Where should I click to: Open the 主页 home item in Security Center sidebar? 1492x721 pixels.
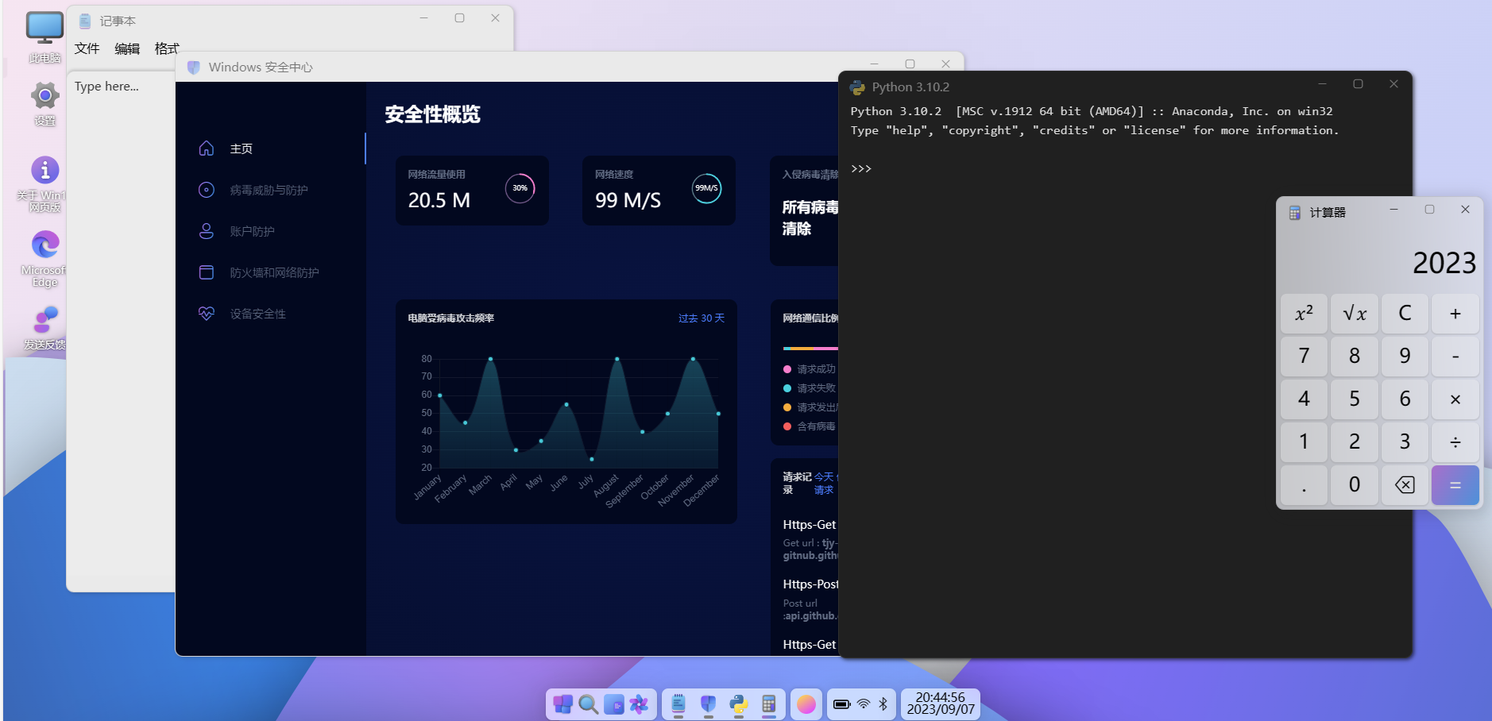tap(271, 148)
